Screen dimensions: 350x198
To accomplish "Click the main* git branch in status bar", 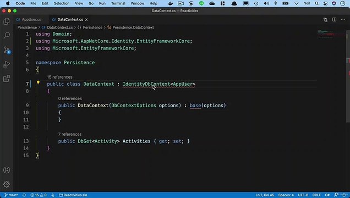I will click(11, 195).
